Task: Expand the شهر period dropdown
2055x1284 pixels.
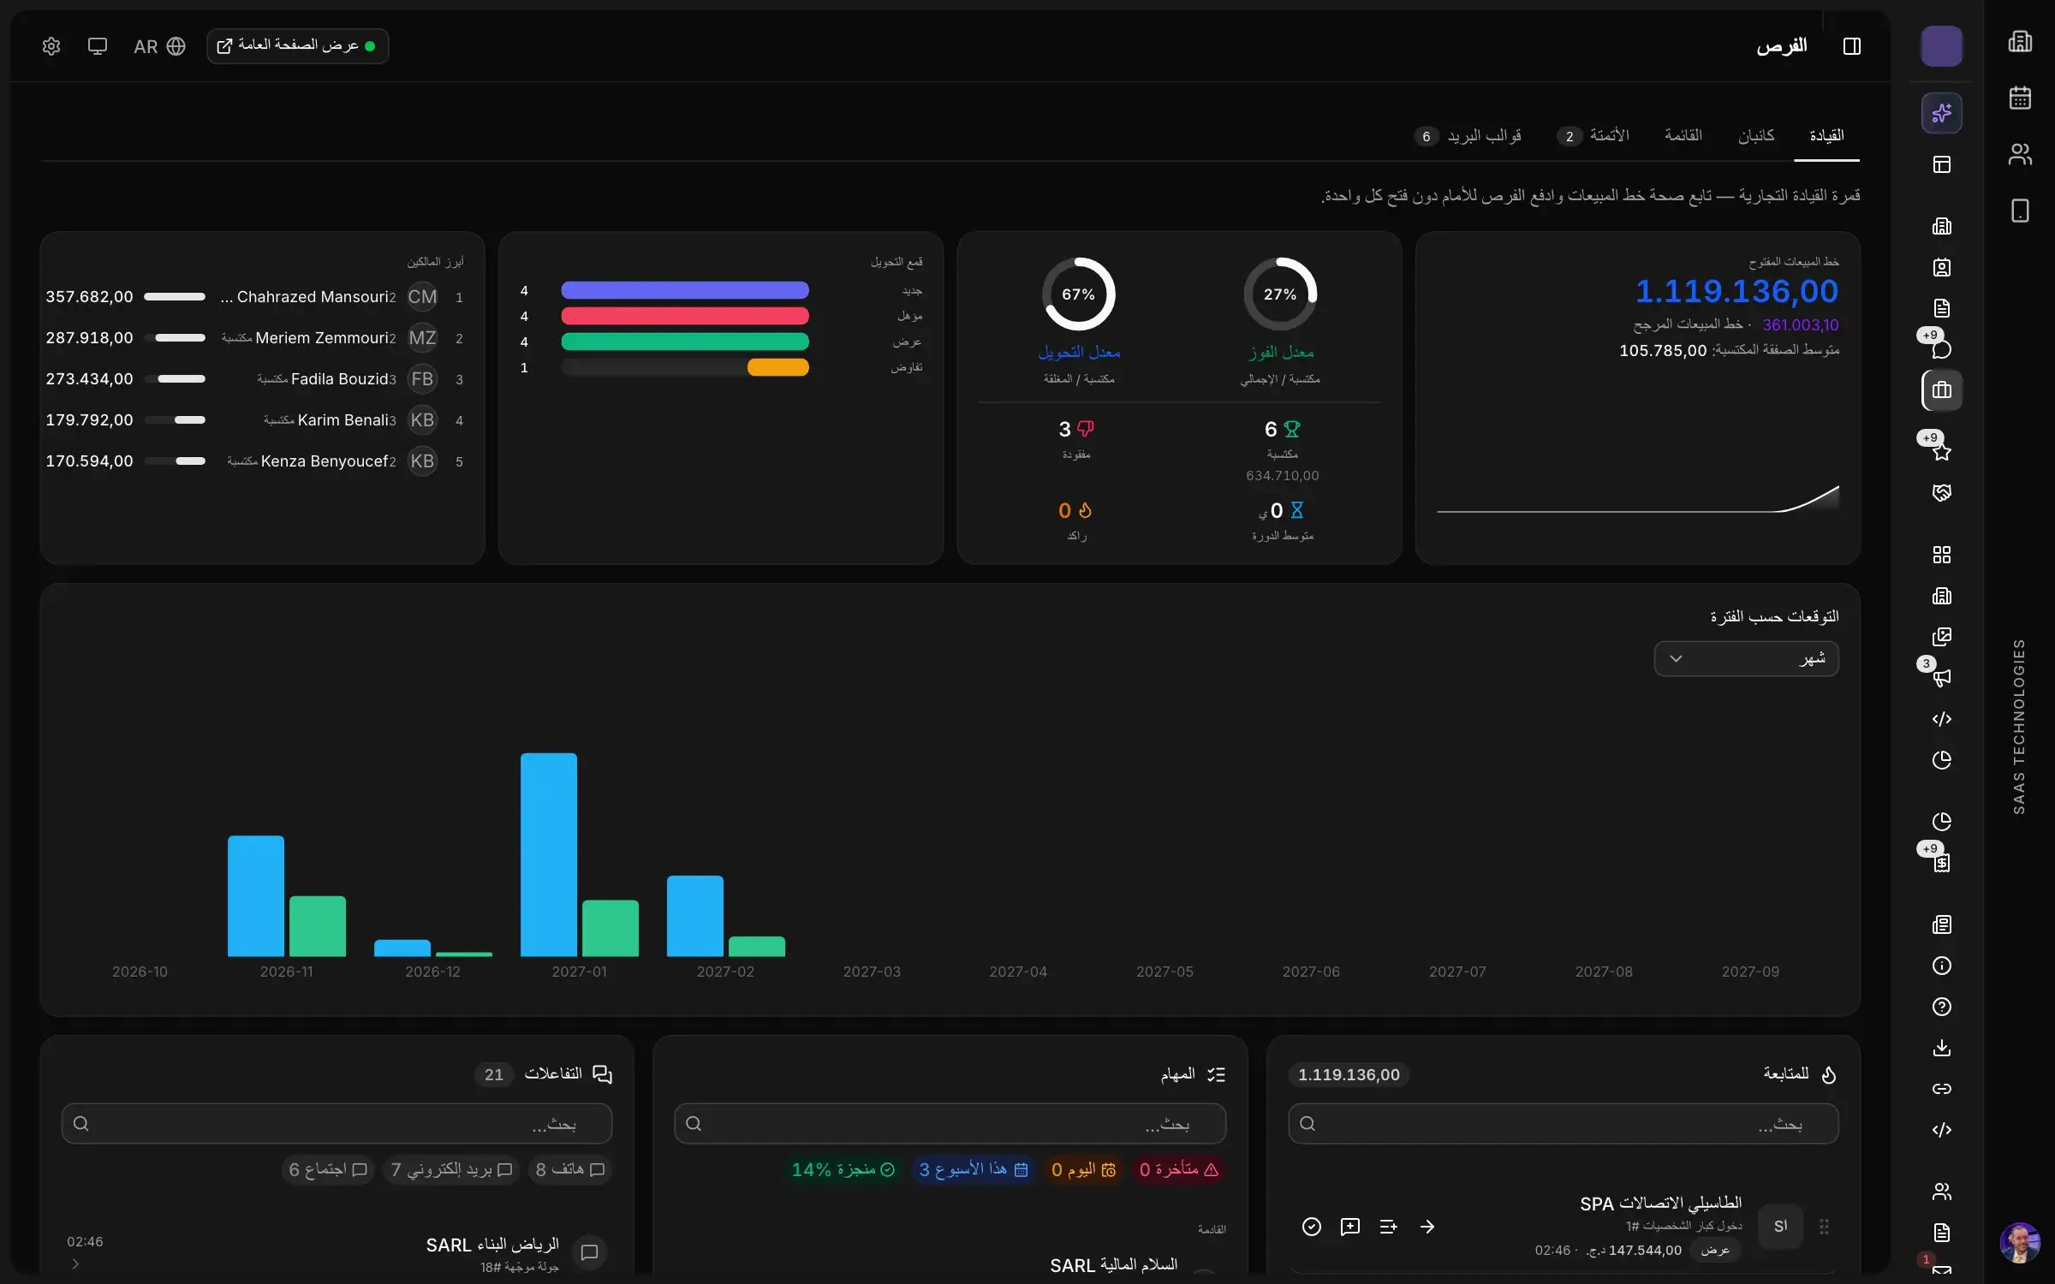Action: click(1746, 658)
